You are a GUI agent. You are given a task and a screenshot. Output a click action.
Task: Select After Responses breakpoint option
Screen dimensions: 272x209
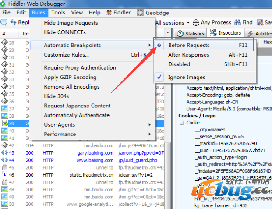[x=205, y=55]
